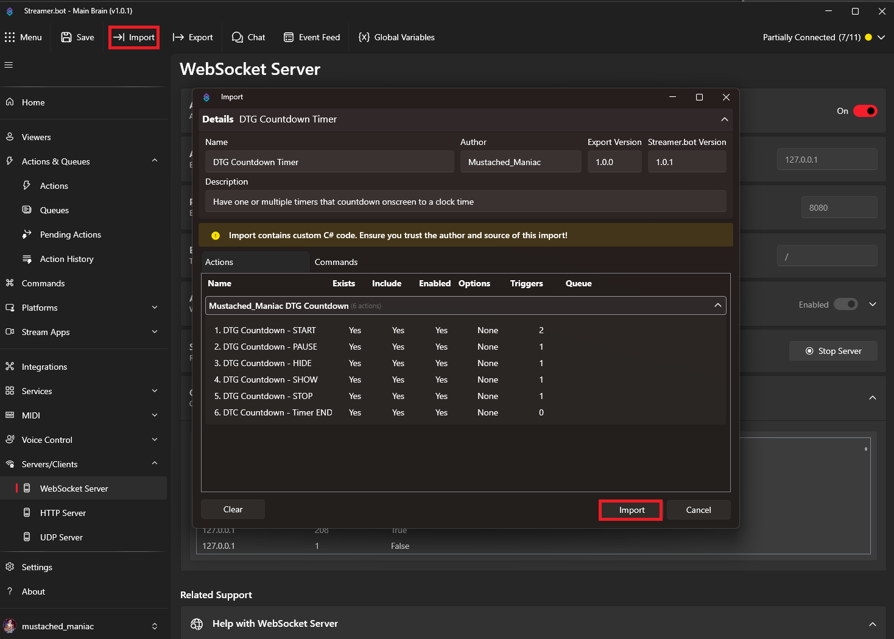Collapse the Mustached_Maniac DTG Countdown group
The width and height of the screenshot is (894, 639).
tap(717, 305)
